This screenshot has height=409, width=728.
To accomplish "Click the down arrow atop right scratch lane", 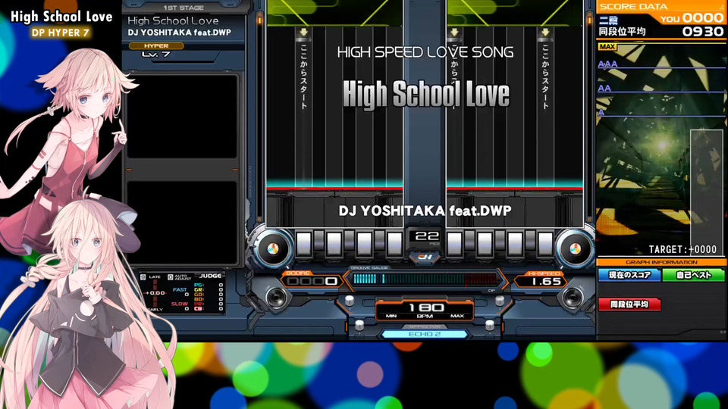I will pos(545,32).
